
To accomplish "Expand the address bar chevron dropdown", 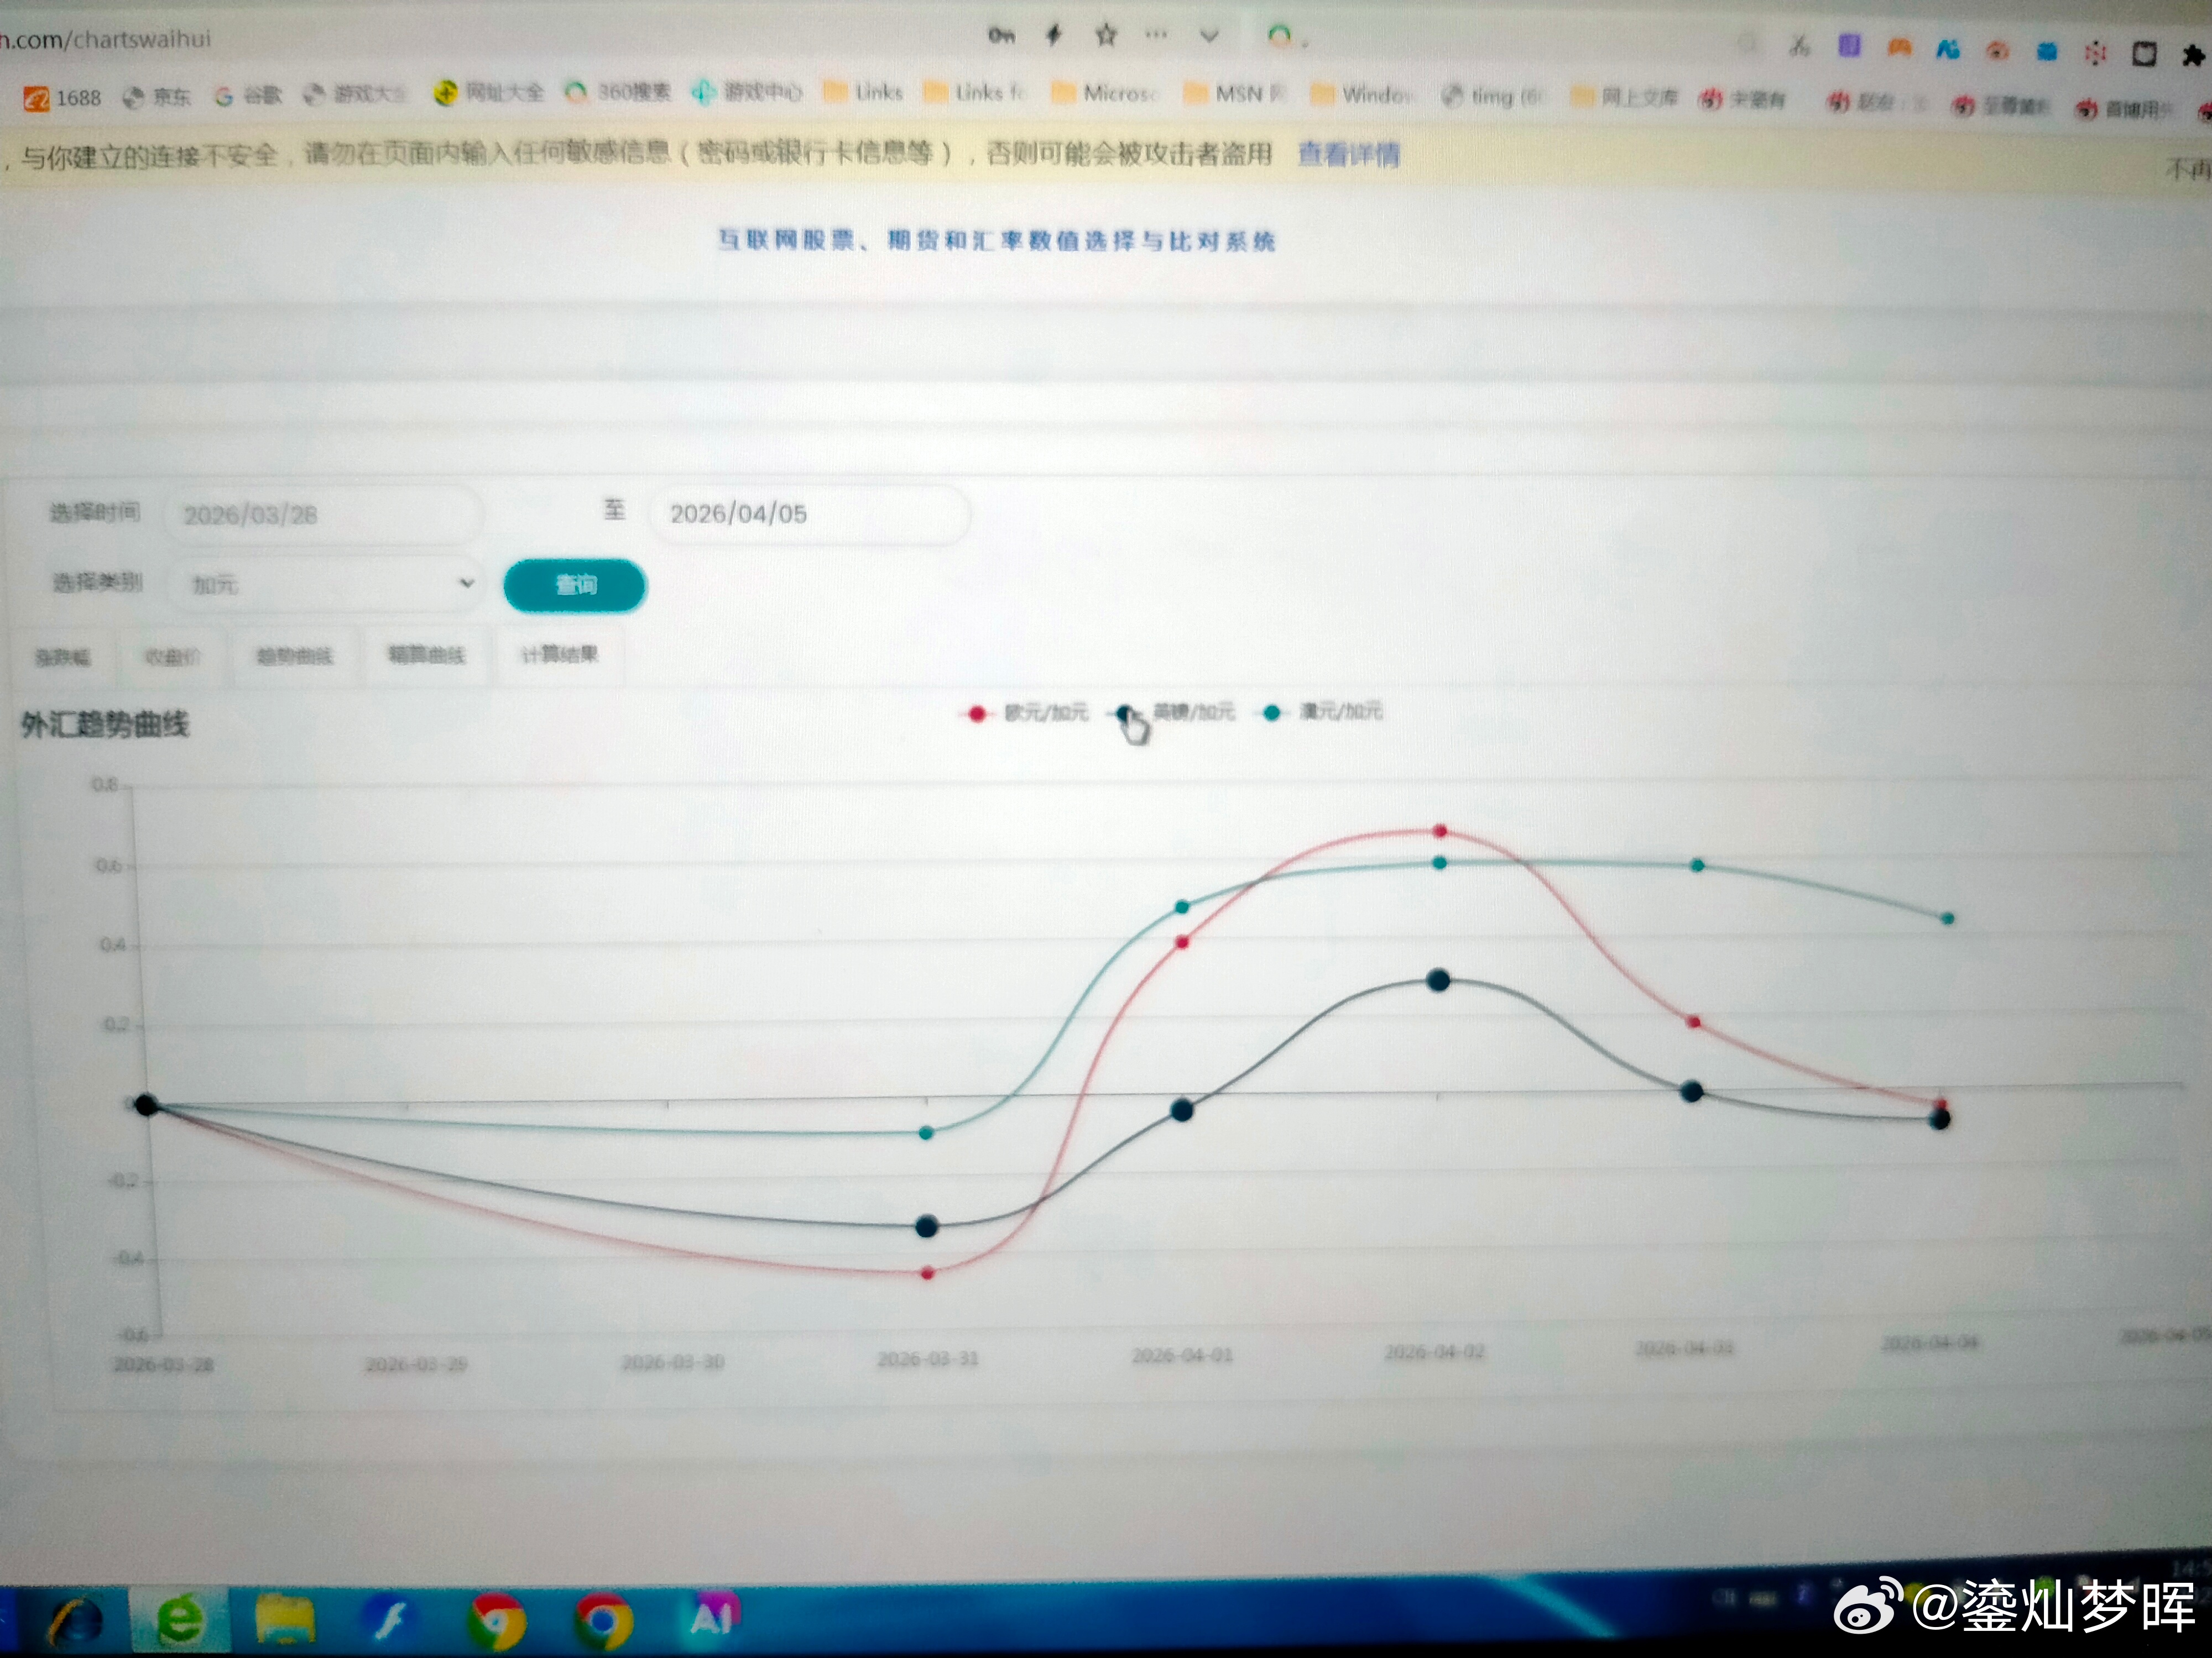I will (1209, 37).
